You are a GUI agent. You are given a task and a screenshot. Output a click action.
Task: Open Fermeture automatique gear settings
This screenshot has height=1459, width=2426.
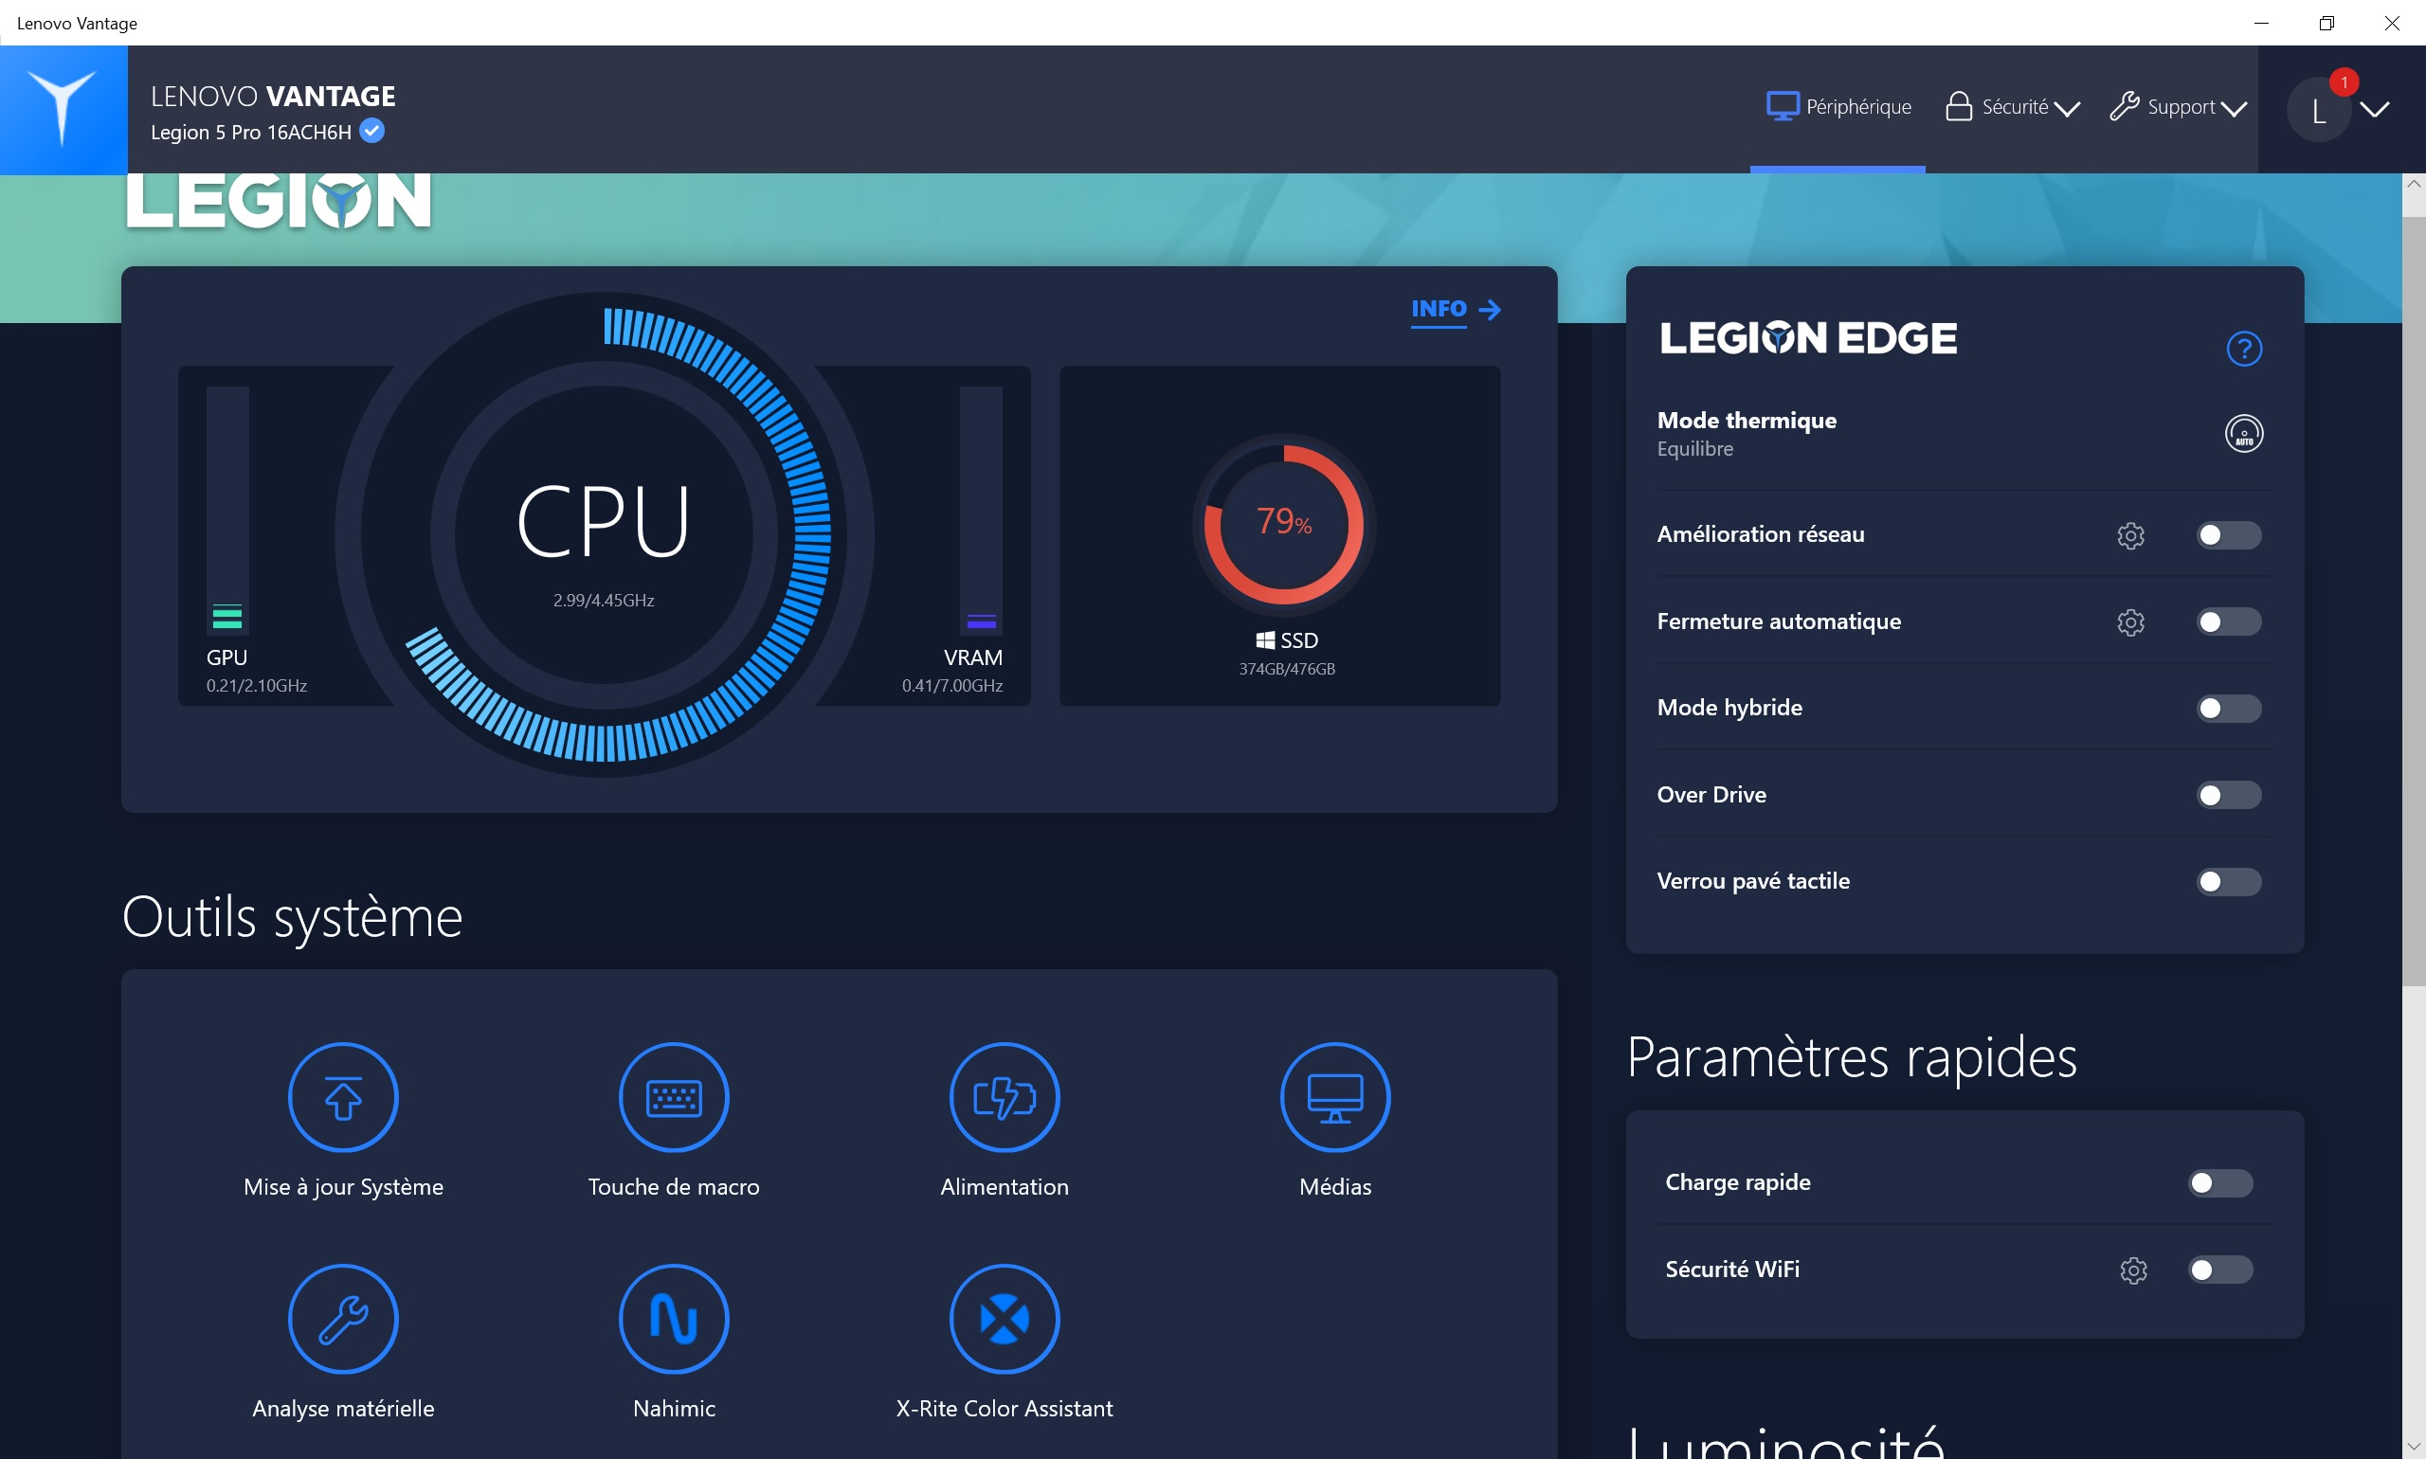coord(2129,621)
